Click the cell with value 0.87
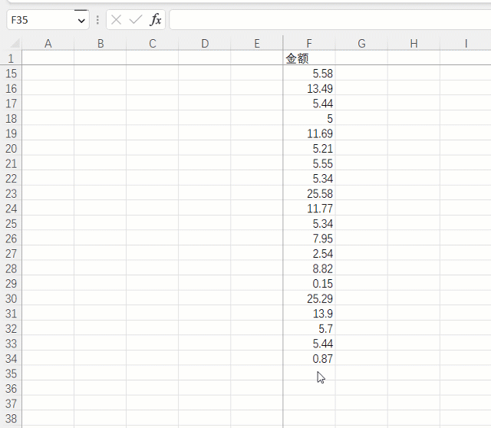491x428 pixels. (x=308, y=358)
